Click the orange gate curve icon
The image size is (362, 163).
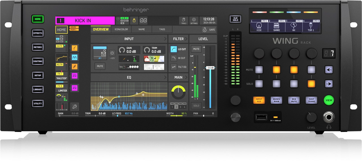[x=75, y=48]
